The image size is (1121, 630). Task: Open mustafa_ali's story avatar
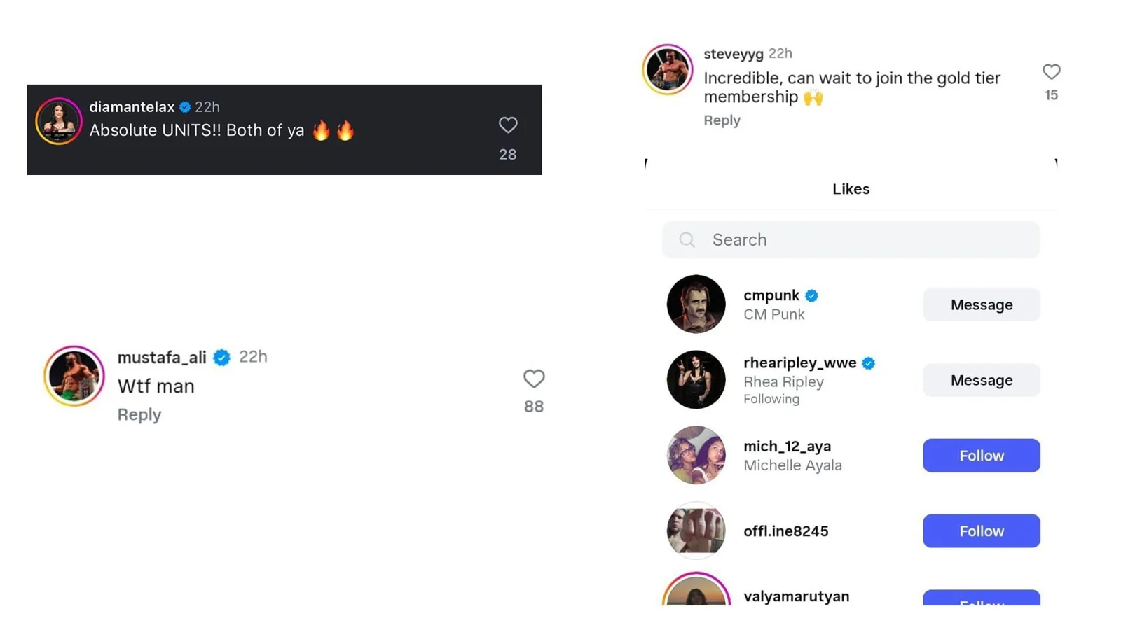[x=74, y=377]
